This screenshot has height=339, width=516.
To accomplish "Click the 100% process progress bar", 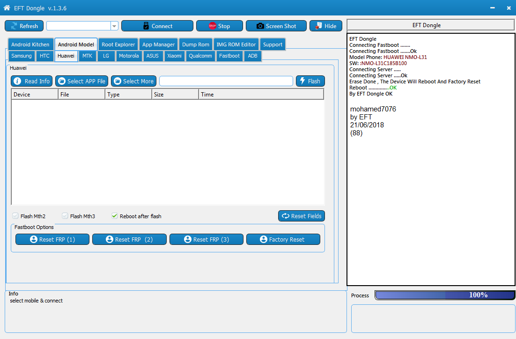I will [444, 295].
